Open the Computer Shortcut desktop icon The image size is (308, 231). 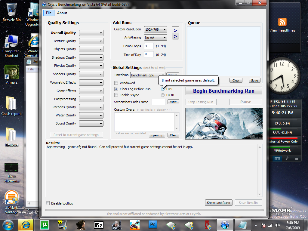[12, 46]
